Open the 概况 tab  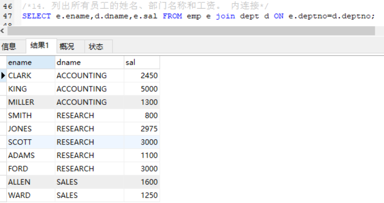pyautogui.click(x=67, y=46)
